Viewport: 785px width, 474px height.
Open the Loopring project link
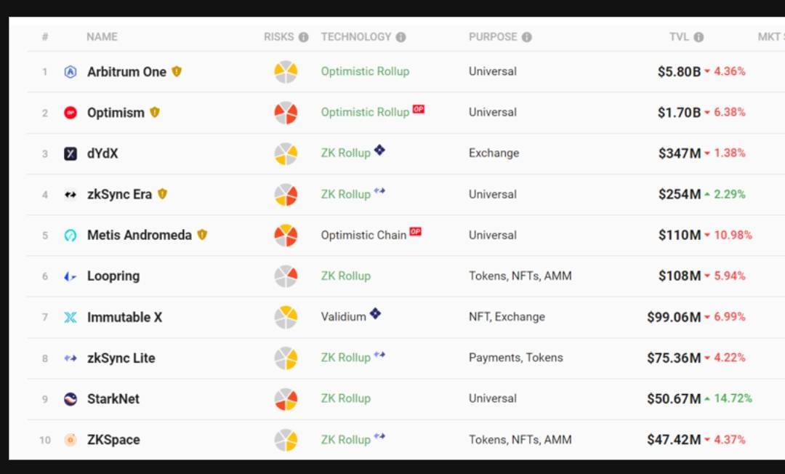point(113,276)
